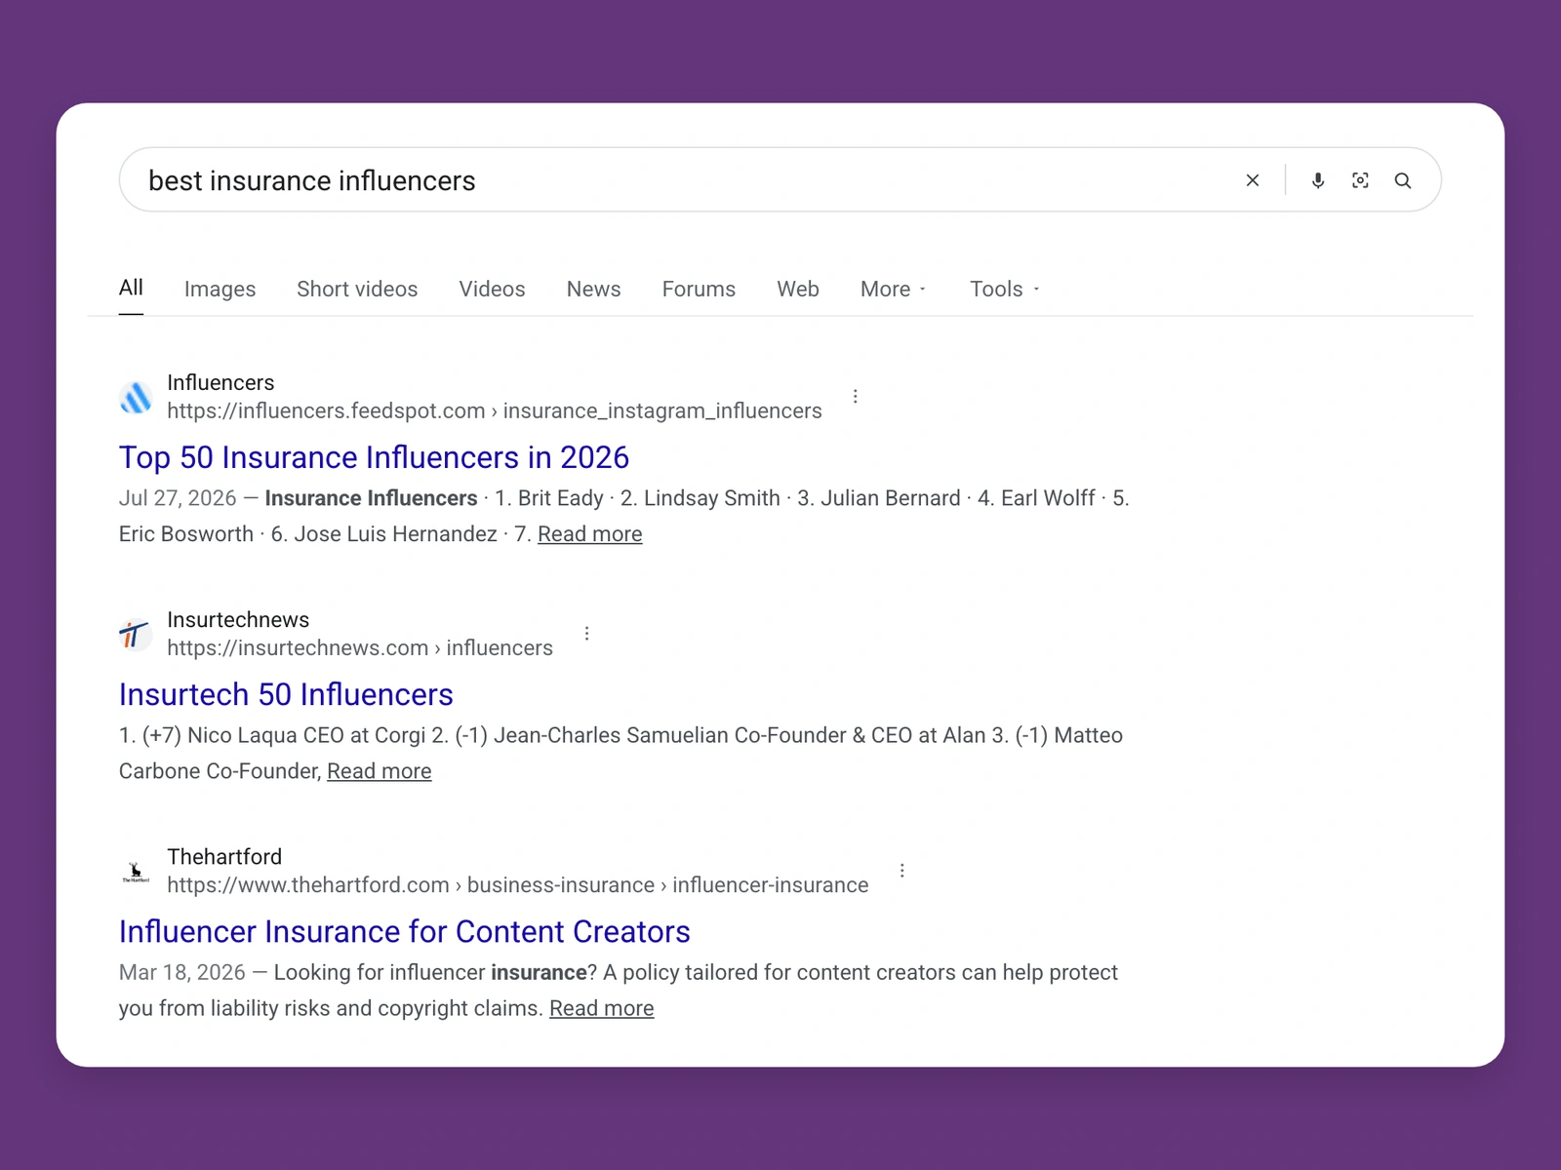Click the Thehartford site favicon
The width and height of the screenshot is (1561, 1170).
136,872
